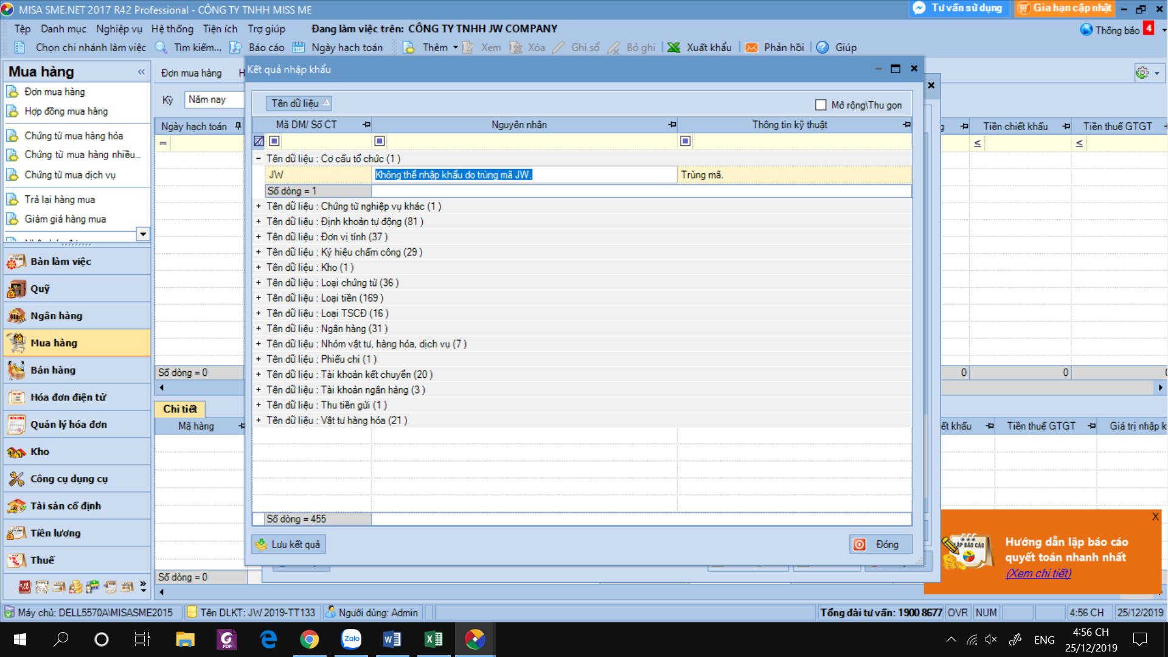This screenshot has height=657, width=1168.
Task: Sort by the Nguyên nhân column header
Action: (519, 125)
